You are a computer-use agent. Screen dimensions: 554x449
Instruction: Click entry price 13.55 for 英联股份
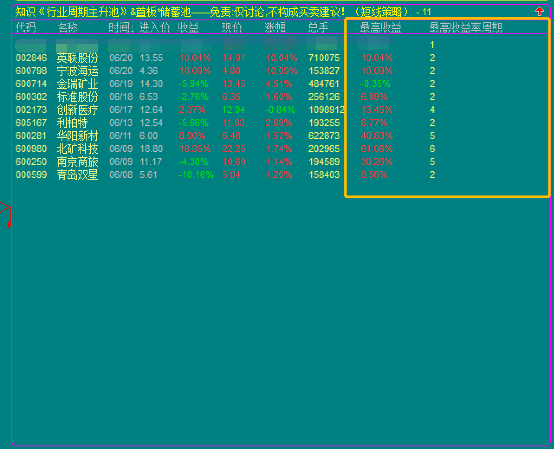[151, 58]
